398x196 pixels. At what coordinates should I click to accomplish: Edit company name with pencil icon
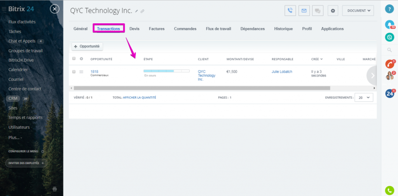pyautogui.click(x=136, y=11)
